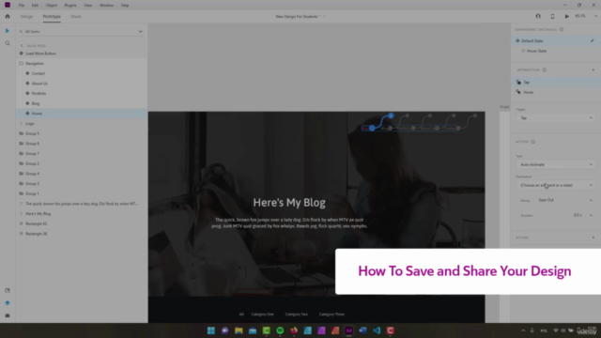Viewport: 601px width, 338px height.
Task: Add a new interaction with plus icon
Action: pos(593,69)
